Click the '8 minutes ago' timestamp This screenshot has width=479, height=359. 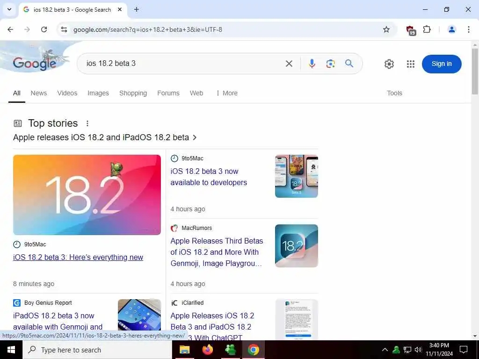click(x=34, y=284)
